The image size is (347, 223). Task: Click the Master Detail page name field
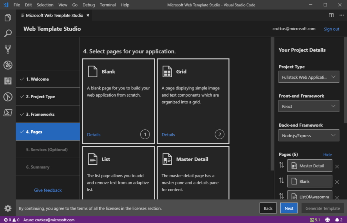click(310, 166)
